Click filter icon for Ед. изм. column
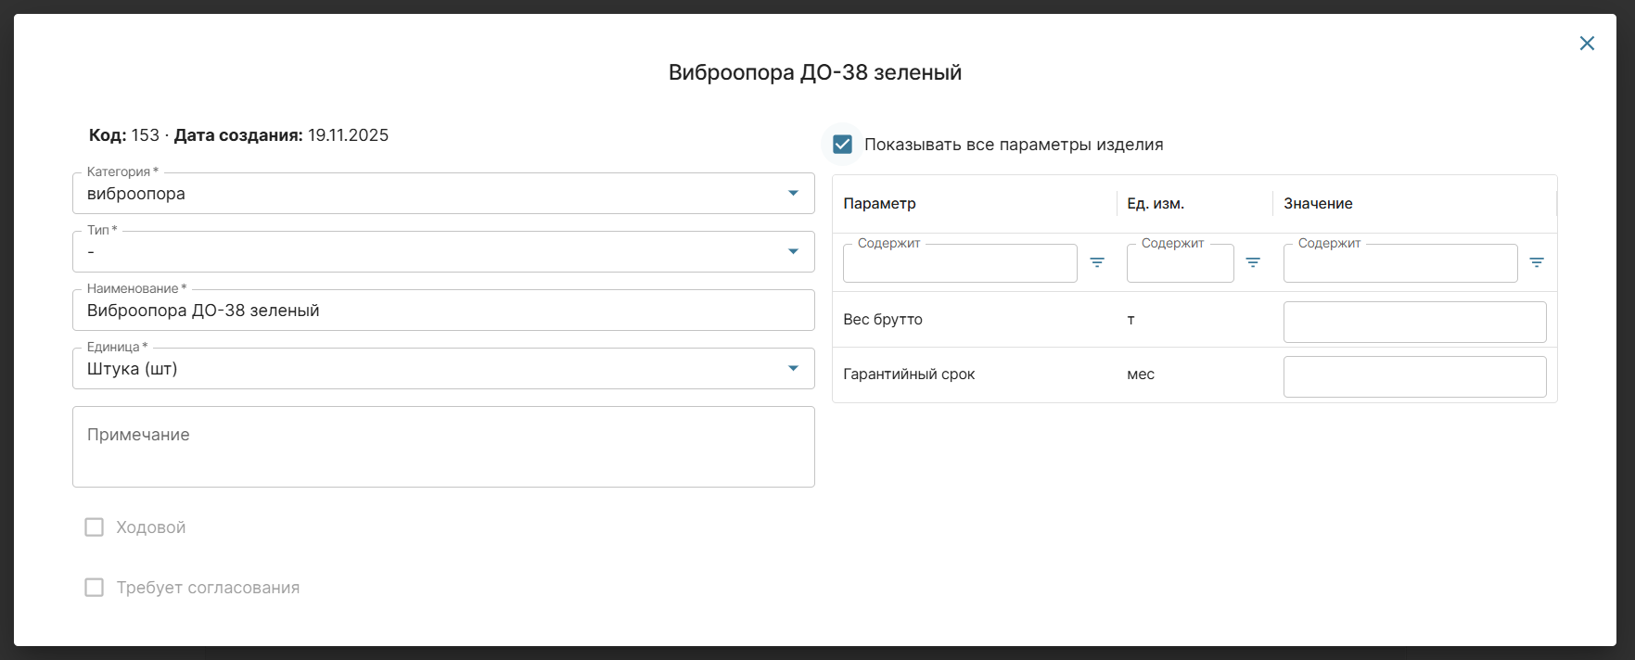The image size is (1635, 660). click(1253, 263)
